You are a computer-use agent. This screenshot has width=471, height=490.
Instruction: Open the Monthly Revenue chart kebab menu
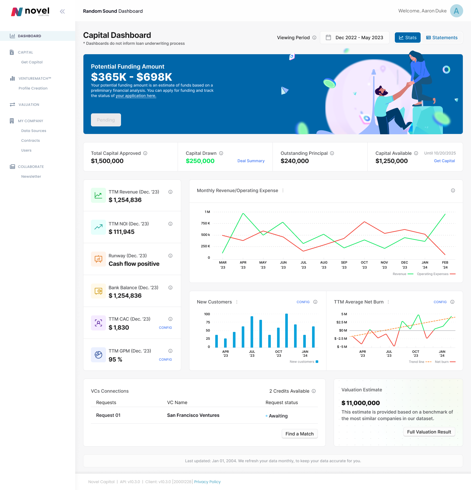click(x=283, y=190)
